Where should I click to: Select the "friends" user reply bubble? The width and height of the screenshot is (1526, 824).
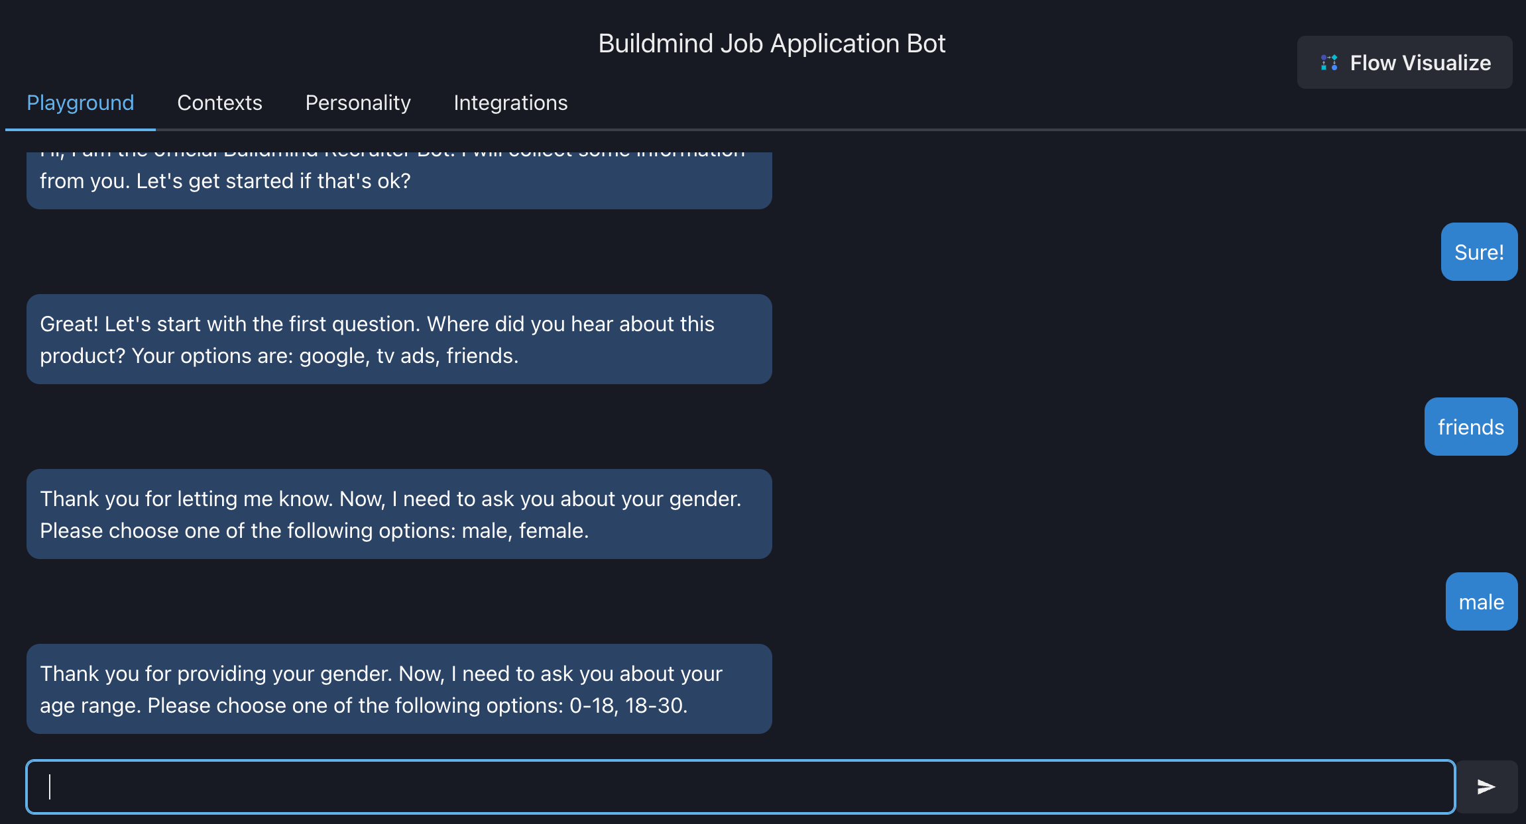coord(1470,427)
